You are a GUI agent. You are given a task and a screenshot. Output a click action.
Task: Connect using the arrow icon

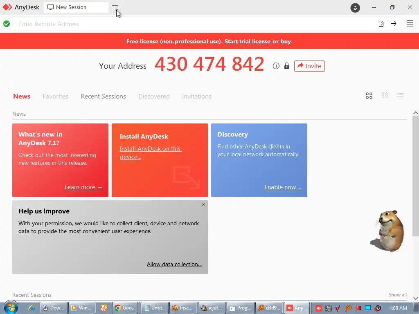tap(394, 24)
